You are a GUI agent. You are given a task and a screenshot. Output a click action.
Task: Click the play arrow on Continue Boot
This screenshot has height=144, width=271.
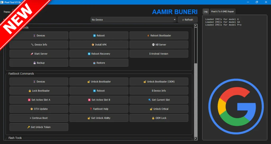click(31, 118)
